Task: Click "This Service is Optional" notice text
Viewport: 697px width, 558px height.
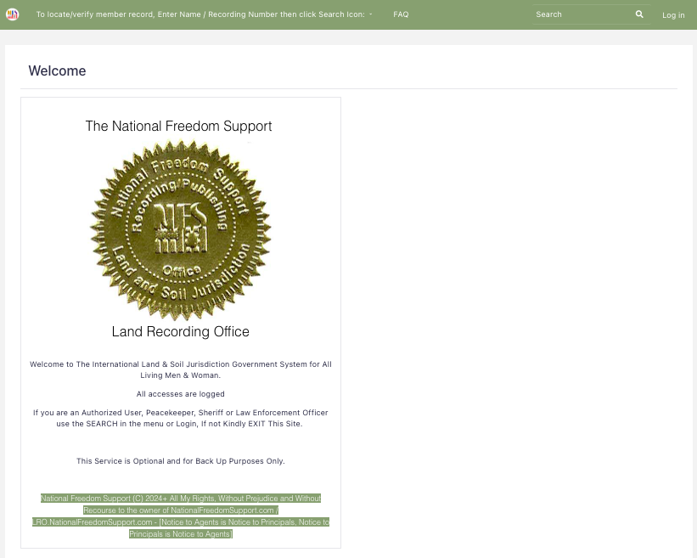Action: pos(181,461)
